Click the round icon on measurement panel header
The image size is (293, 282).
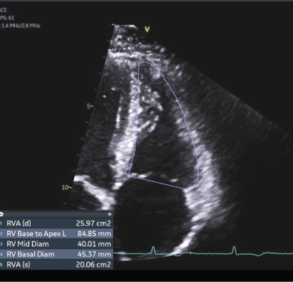1,214
